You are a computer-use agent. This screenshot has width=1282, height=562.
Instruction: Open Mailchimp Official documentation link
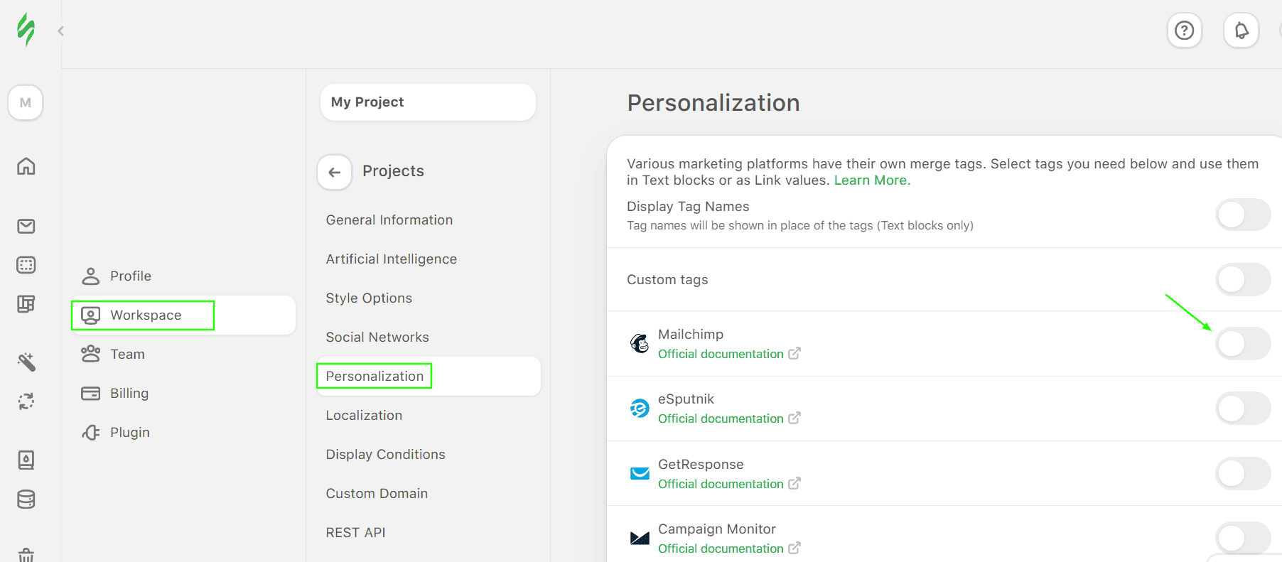[x=729, y=354]
